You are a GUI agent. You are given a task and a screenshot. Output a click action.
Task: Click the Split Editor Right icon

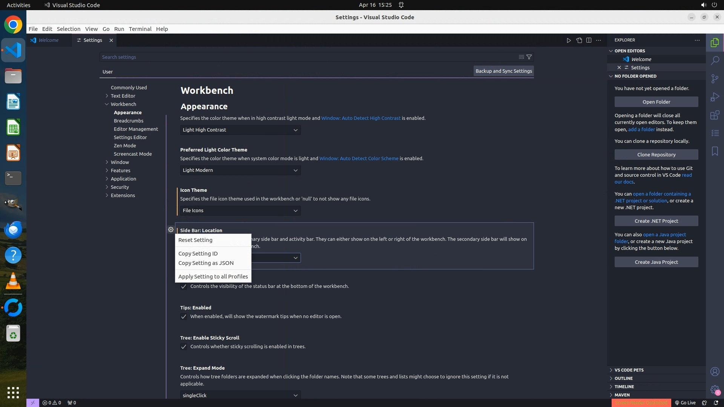coord(589,40)
